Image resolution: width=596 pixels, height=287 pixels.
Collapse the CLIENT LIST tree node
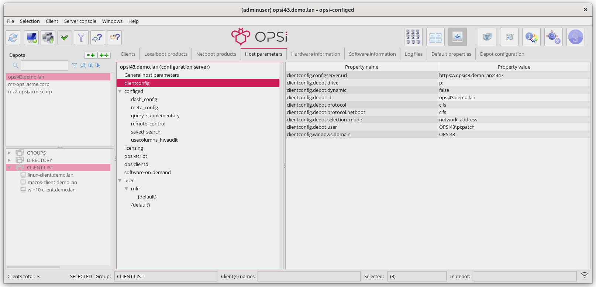9,167
